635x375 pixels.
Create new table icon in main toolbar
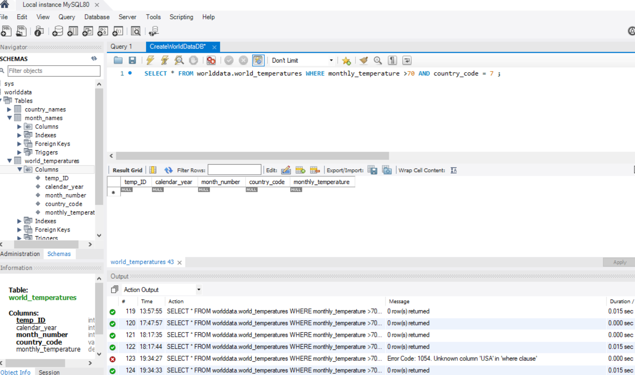[x=73, y=31]
